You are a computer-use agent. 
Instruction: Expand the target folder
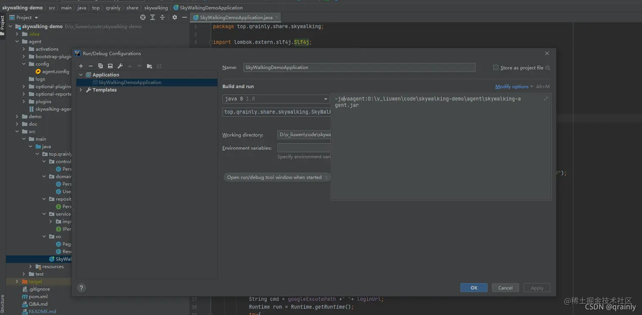point(17,281)
